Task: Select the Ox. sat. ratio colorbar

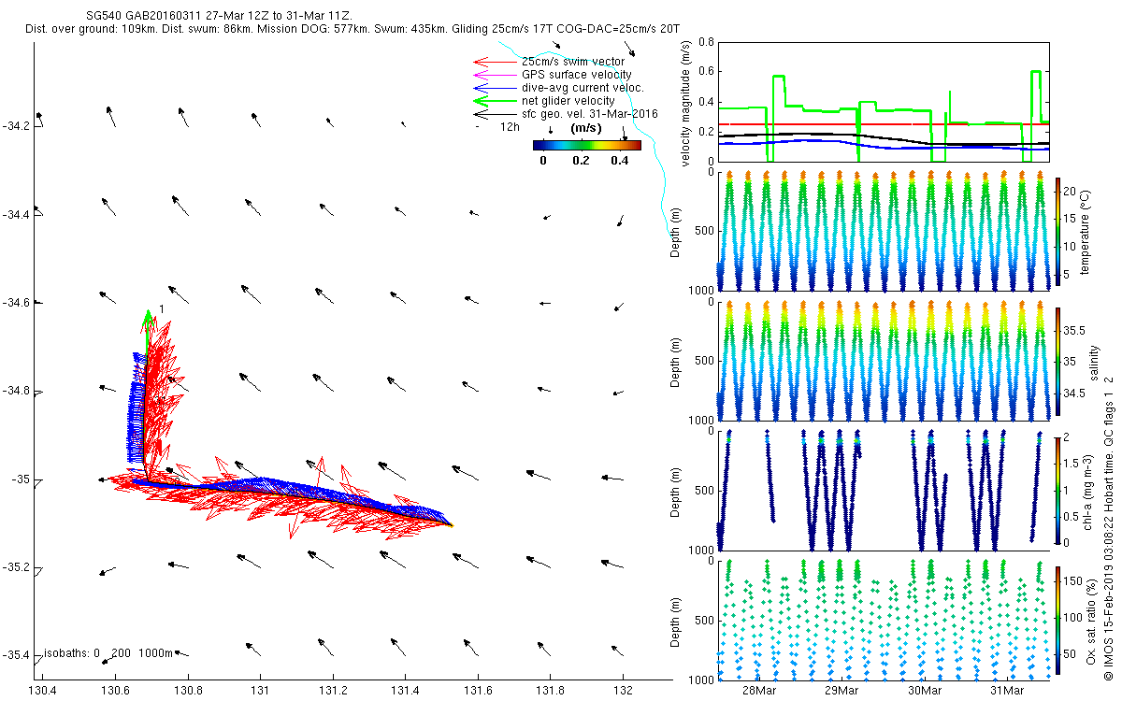Action: tap(1057, 621)
